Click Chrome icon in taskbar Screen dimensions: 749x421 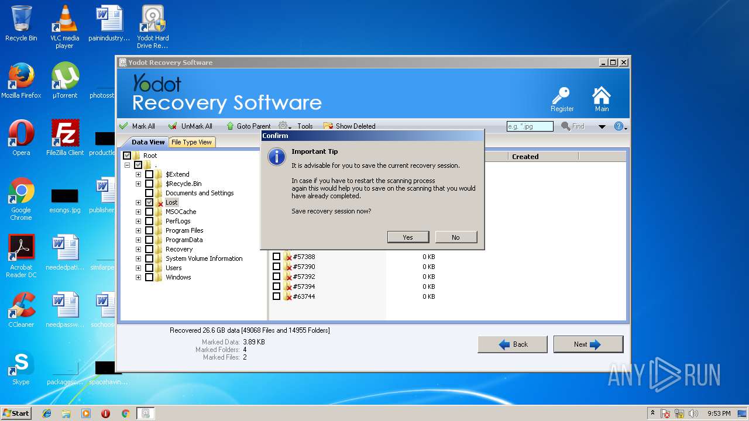(x=125, y=413)
